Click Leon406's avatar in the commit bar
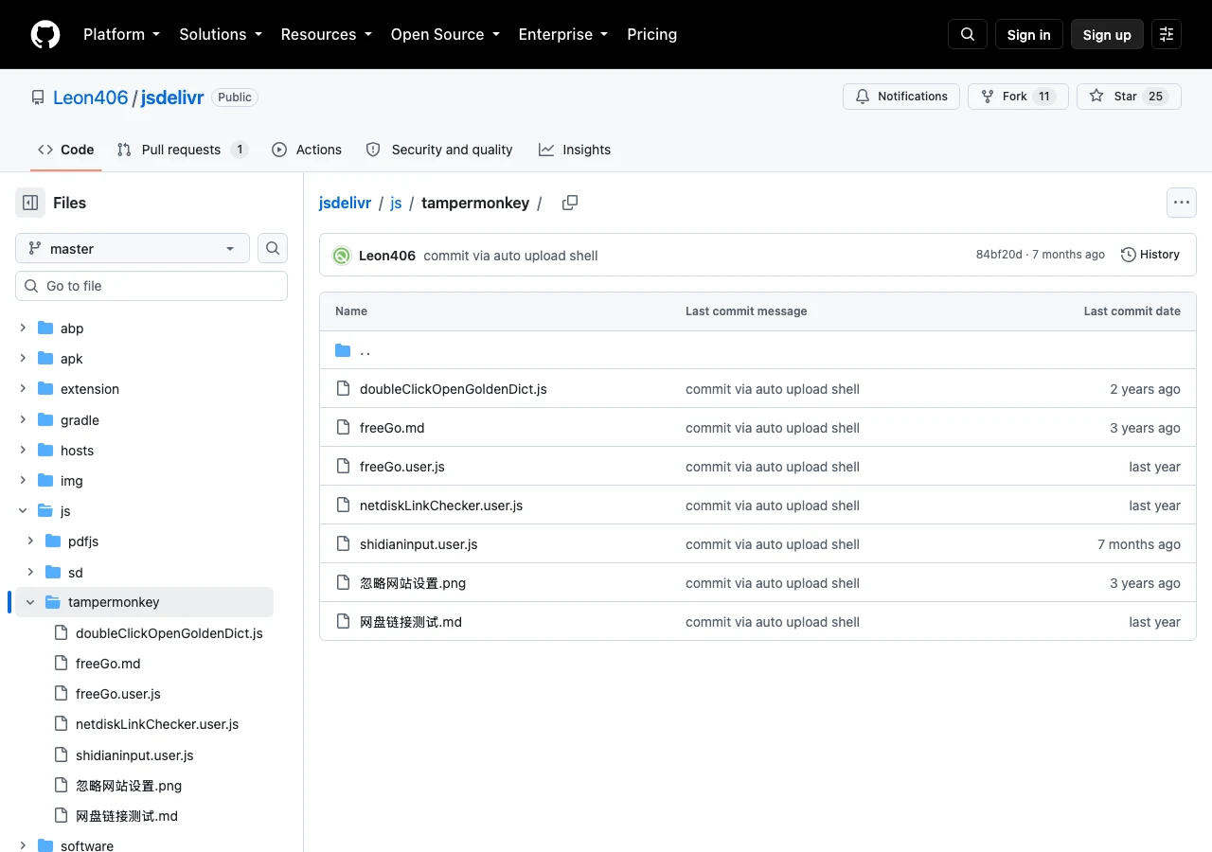 click(342, 256)
